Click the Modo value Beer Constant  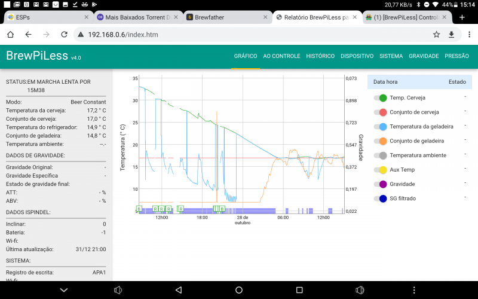[x=88, y=102]
